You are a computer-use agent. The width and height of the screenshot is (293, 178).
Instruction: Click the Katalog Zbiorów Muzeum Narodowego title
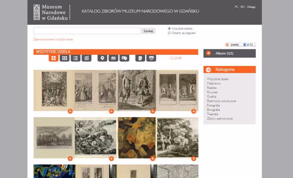[140, 11]
